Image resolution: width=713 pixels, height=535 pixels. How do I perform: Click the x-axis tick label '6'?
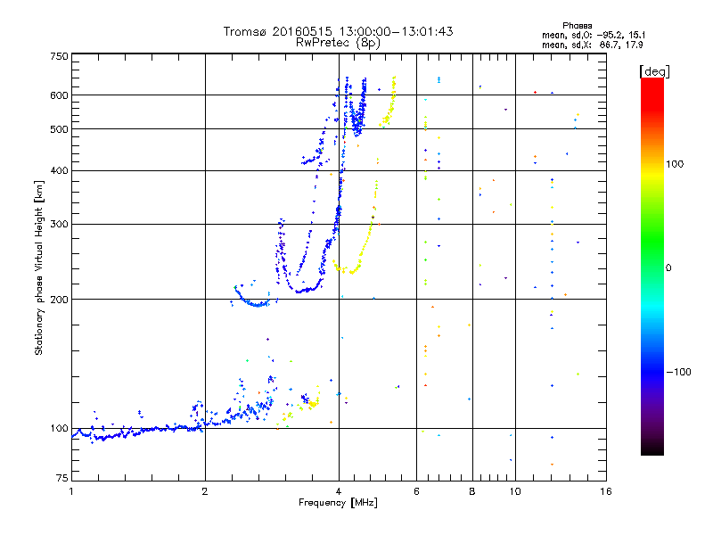point(416,491)
